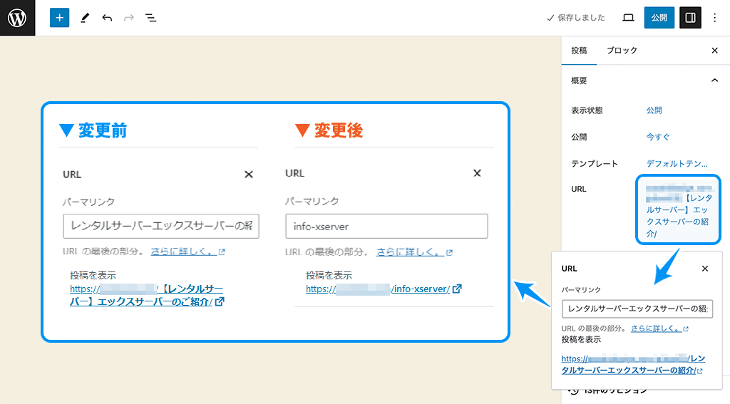This screenshot has width=730, height=404.
Task: Open publish date setting 今すぐ
Action: pos(658,137)
